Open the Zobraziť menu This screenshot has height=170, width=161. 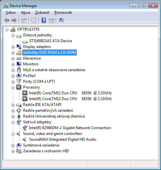pos(42,13)
